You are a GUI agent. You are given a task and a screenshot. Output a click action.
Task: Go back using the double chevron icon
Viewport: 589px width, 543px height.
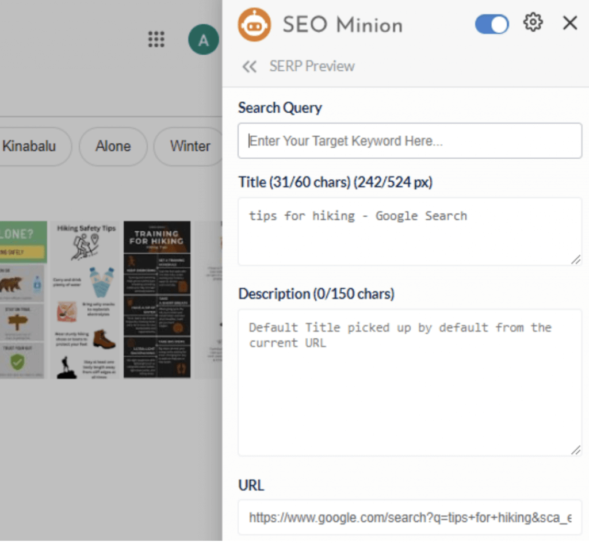pyautogui.click(x=250, y=67)
